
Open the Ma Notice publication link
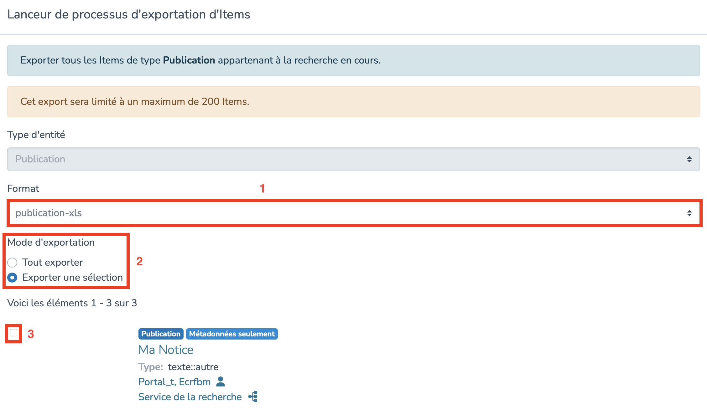(x=166, y=350)
